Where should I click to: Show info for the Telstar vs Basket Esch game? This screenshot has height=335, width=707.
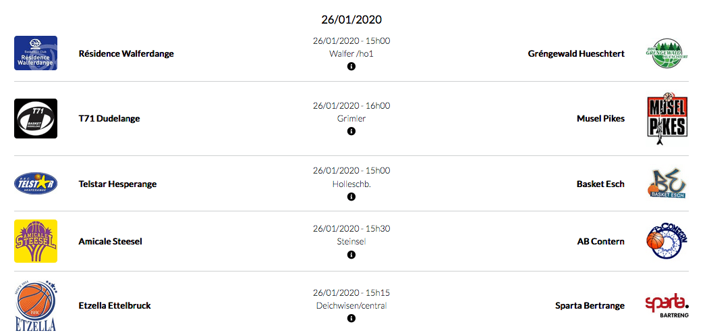[351, 197]
